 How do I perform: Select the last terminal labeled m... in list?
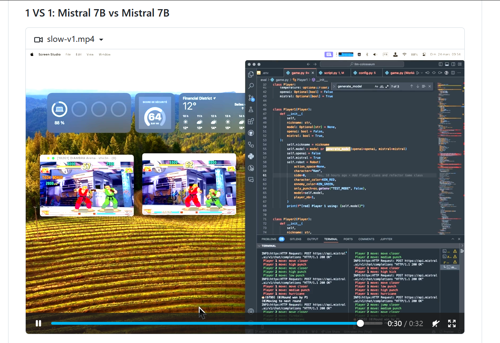click(450, 267)
